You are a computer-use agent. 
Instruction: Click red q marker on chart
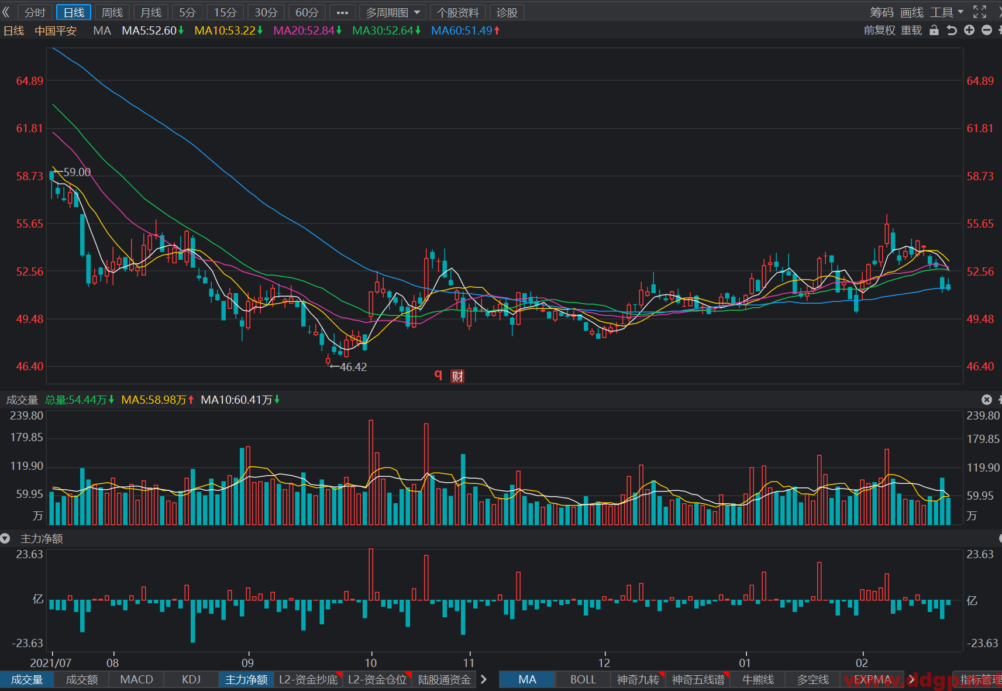tap(438, 374)
